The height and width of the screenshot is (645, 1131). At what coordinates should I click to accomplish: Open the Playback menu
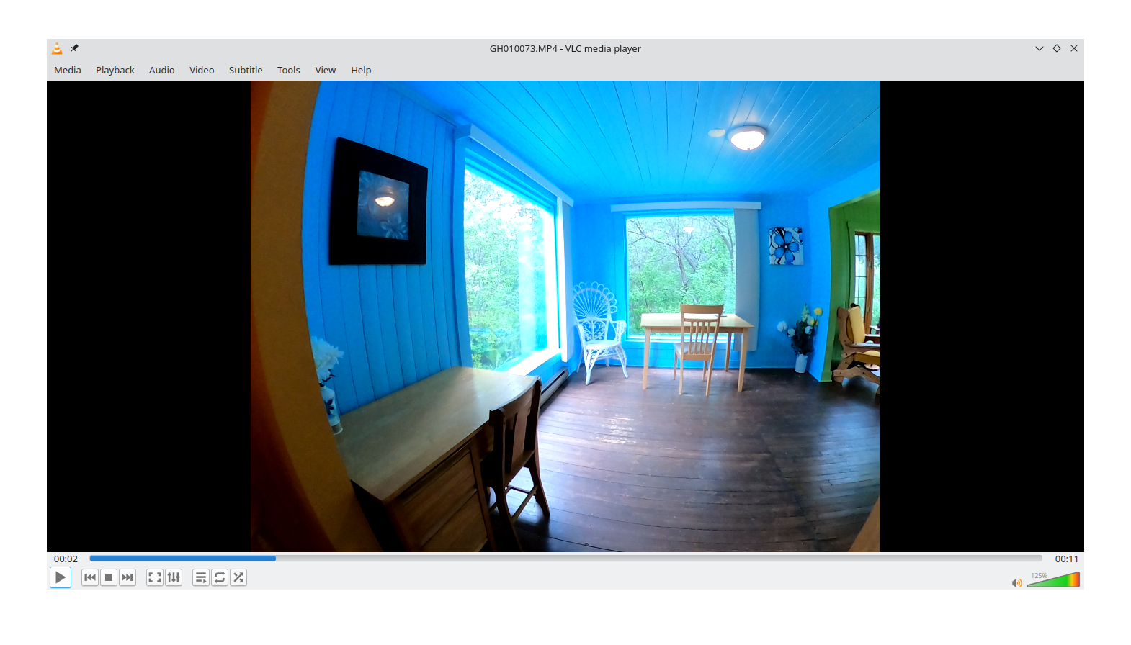pyautogui.click(x=115, y=70)
